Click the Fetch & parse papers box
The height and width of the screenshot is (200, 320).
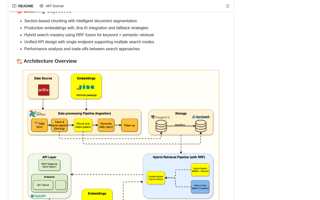click(x=59, y=125)
